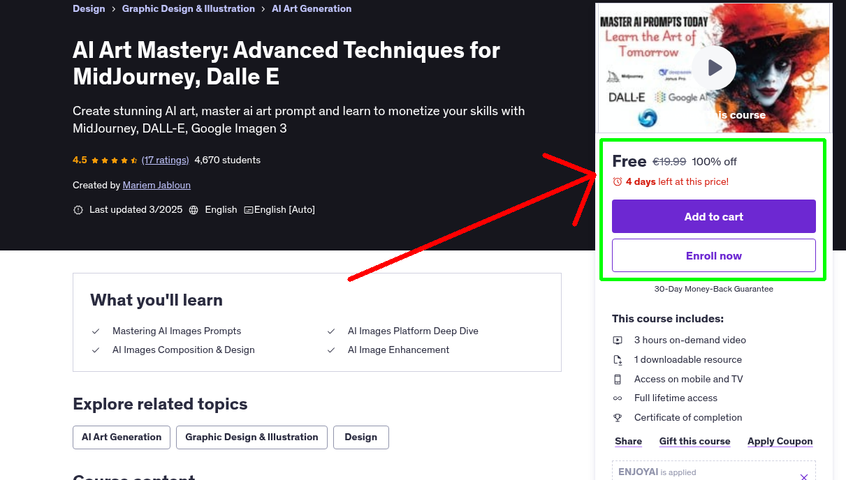Click the 4,670 students text

[x=228, y=160]
